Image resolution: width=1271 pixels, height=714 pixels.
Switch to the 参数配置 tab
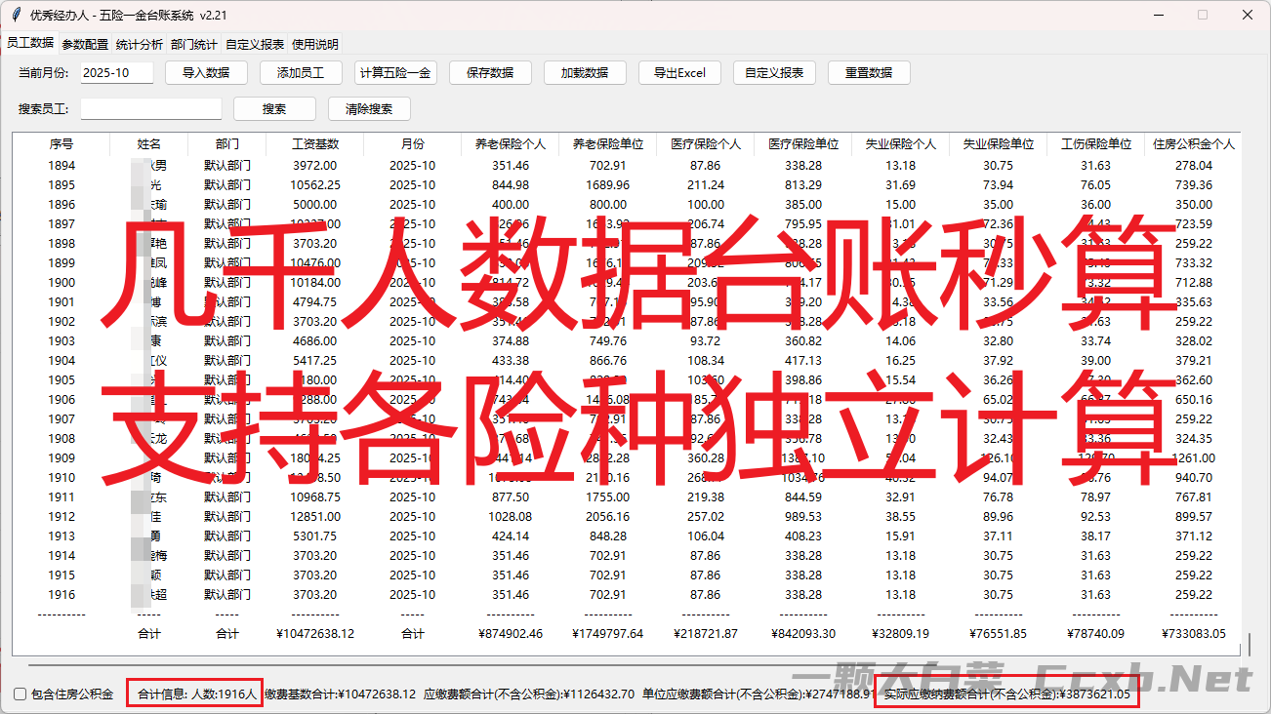point(85,44)
